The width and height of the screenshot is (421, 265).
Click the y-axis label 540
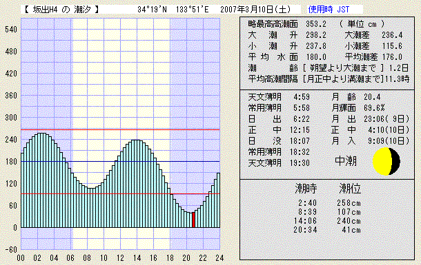pyautogui.click(x=11, y=29)
